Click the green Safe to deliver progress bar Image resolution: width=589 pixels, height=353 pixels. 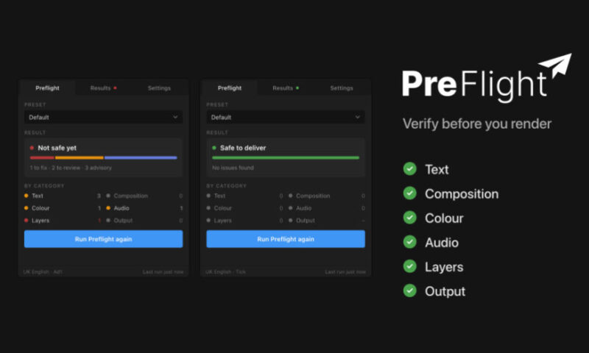click(x=286, y=157)
